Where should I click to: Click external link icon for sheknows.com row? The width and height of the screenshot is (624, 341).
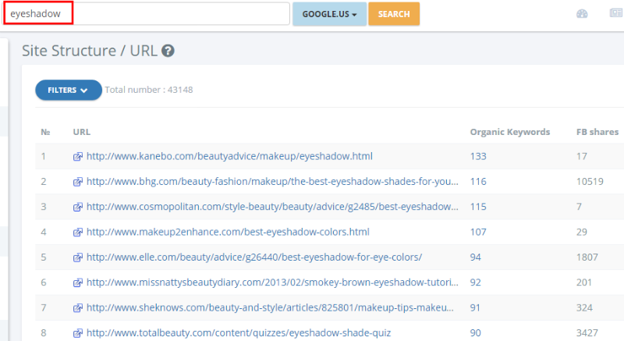coord(78,308)
